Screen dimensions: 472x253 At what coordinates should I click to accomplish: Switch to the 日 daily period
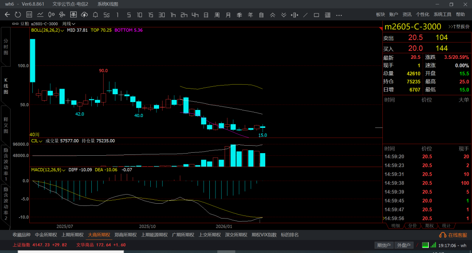(206, 15)
